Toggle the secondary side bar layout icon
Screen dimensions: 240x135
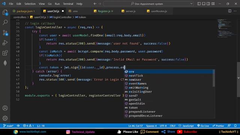coord(208,4)
